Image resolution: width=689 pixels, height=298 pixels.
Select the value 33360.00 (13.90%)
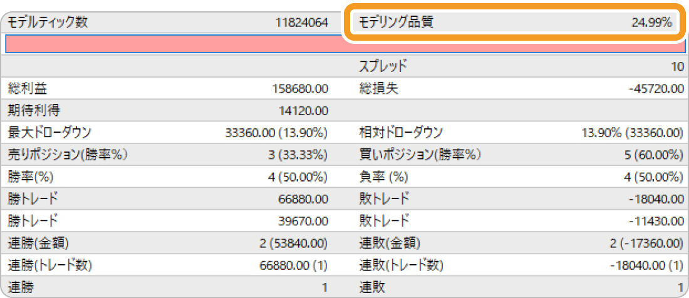[x=276, y=133]
